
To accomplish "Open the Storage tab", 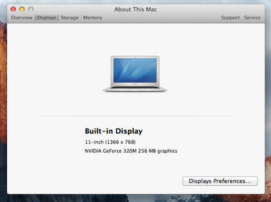I will tap(69, 18).
